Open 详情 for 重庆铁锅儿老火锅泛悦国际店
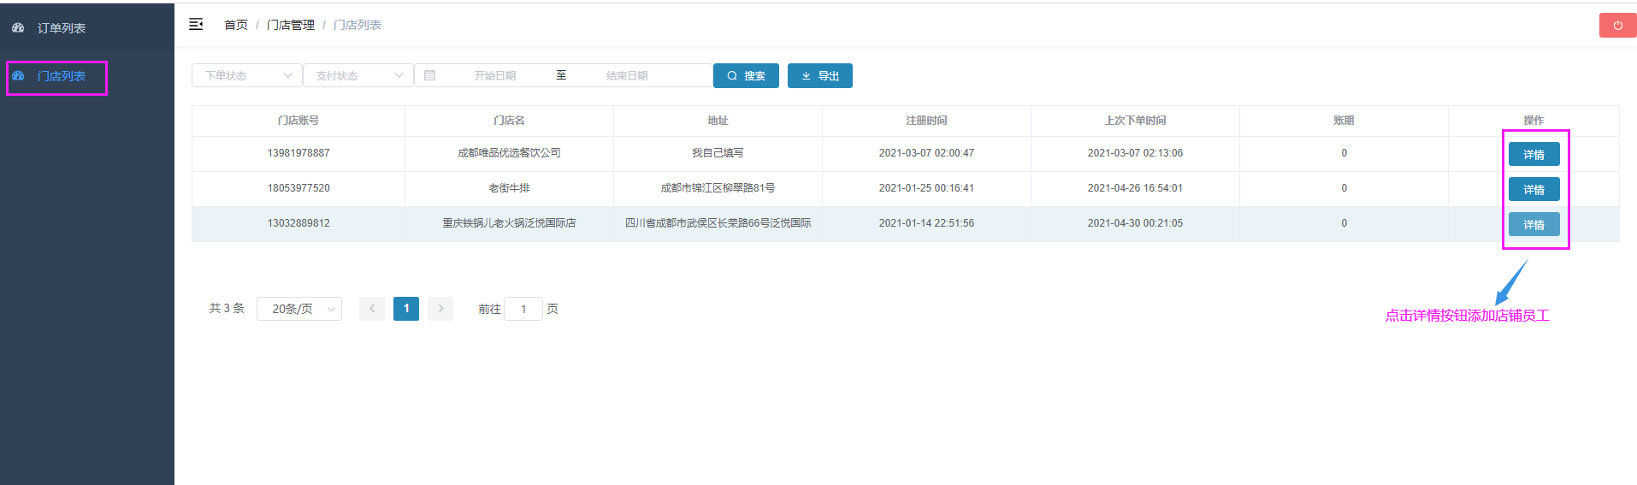This screenshot has height=485, width=1637. coord(1534,225)
